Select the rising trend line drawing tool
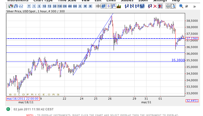203x116 pixels. (x=126, y=6)
